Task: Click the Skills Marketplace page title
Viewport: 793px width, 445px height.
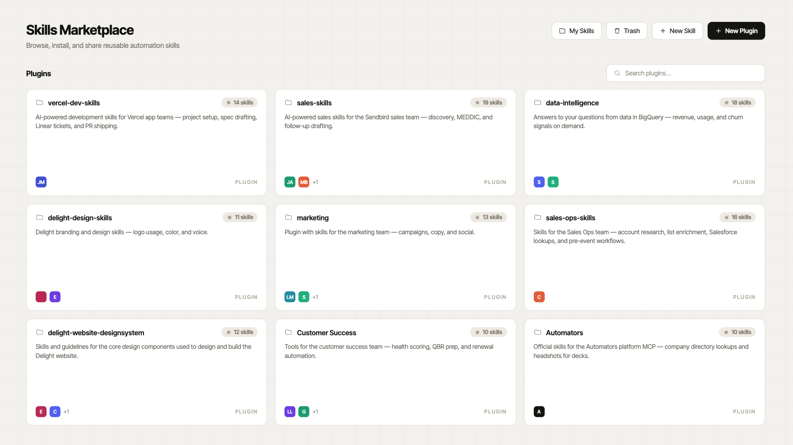Action: point(80,30)
